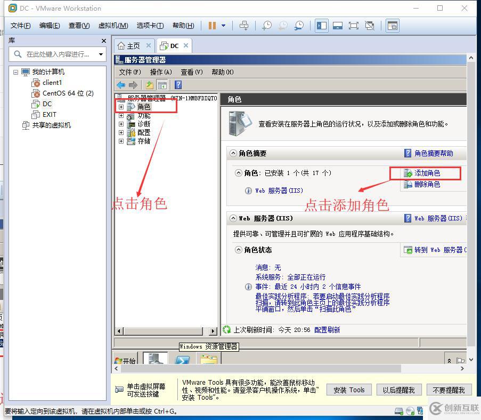Image resolution: width=481 pixels, height=420 pixels.
Task: Expand the 功能 tree node
Action: 121,115
